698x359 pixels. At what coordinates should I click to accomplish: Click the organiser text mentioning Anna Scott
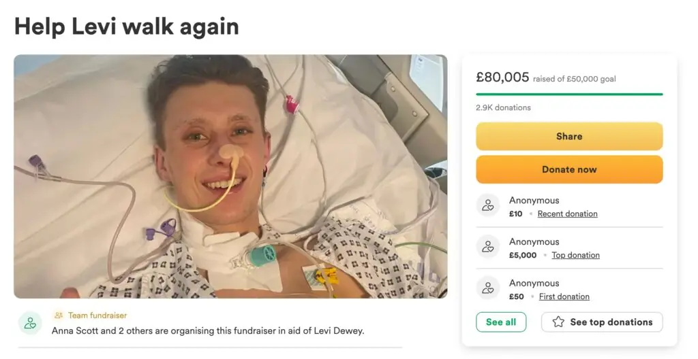click(209, 330)
